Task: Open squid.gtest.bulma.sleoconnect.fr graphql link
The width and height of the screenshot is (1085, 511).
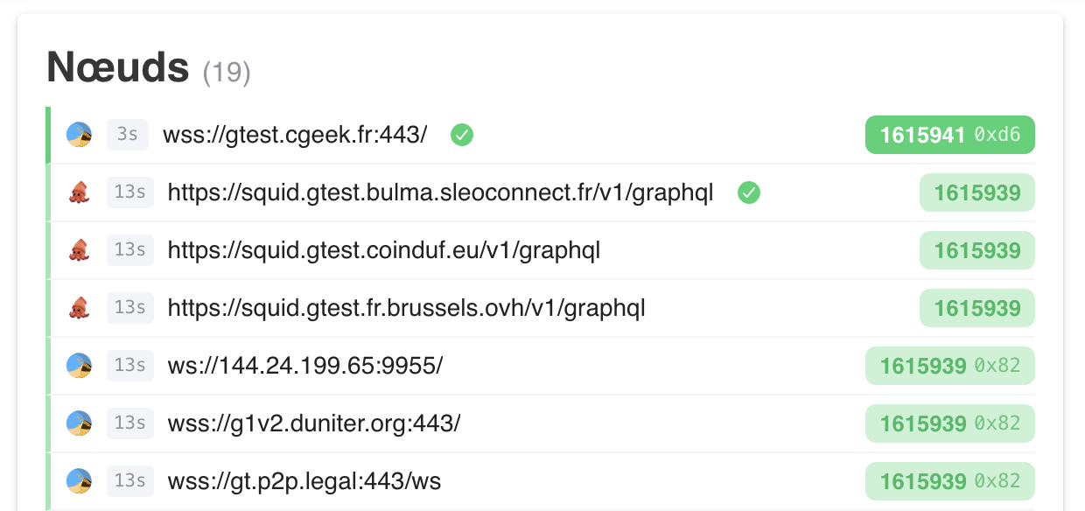Action: tap(440, 192)
